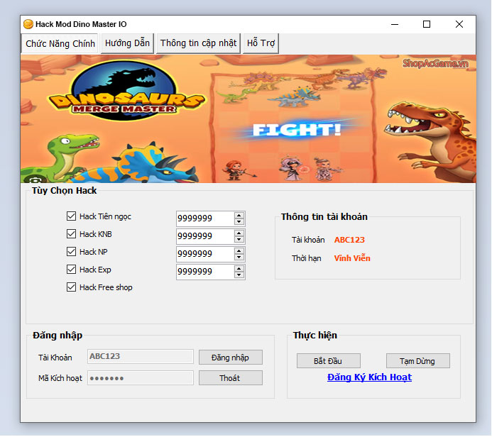The height and width of the screenshot is (437, 492).
Task: Click the Đăng nhập button
Action: point(230,358)
